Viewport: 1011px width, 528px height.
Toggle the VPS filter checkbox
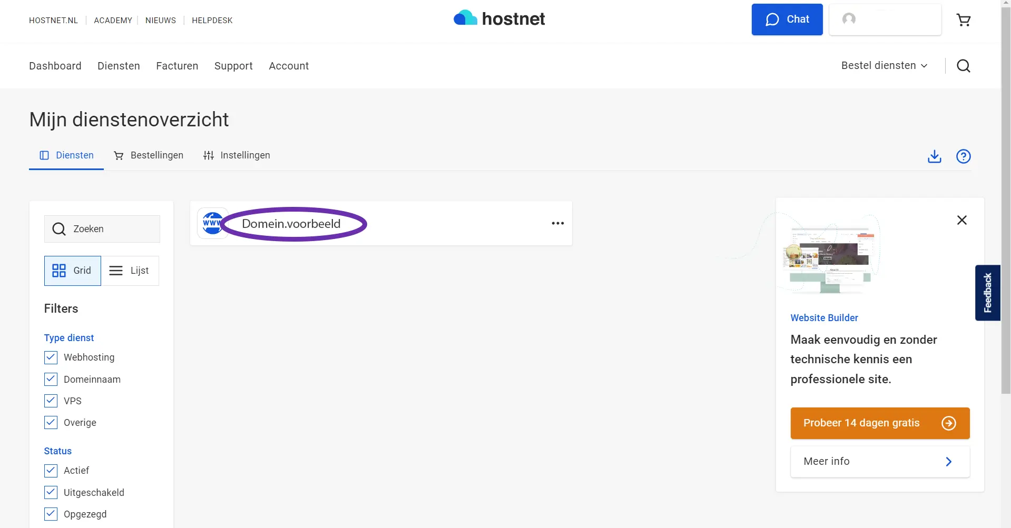pyautogui.click(x=51, y=401)
